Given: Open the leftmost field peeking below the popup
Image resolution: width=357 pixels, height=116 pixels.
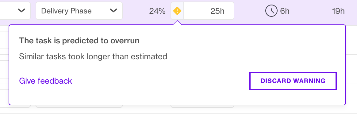Looking at the screenshot, I should (x=15, y=106).
